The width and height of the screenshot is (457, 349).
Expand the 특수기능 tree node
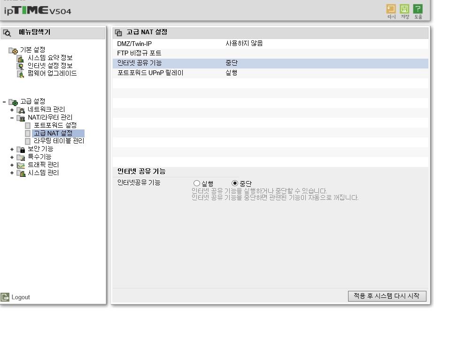[x=12, y=157]
